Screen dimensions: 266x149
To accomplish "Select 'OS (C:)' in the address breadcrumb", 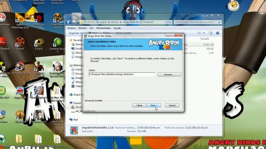I will (x=91, y=22).
